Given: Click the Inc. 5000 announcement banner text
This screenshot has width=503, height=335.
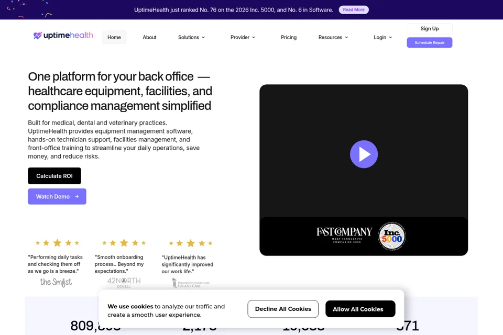Looking at the screenshot, I should point(234,10).
